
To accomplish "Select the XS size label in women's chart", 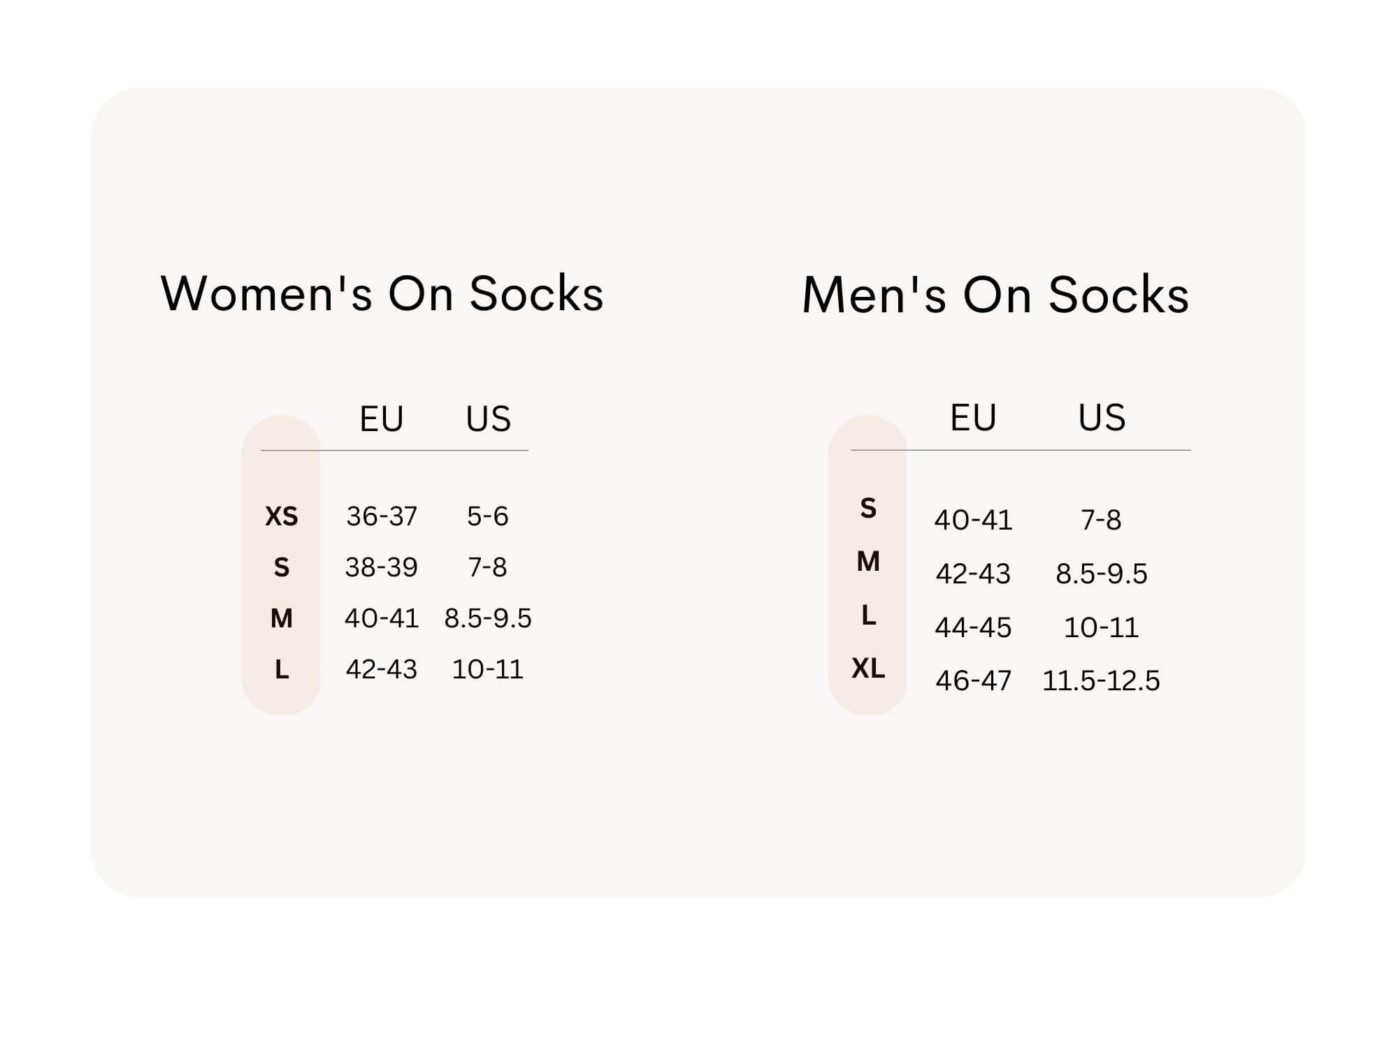I will tap(282, 516).
